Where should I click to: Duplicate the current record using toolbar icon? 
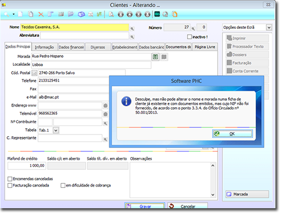click(31, 14)
